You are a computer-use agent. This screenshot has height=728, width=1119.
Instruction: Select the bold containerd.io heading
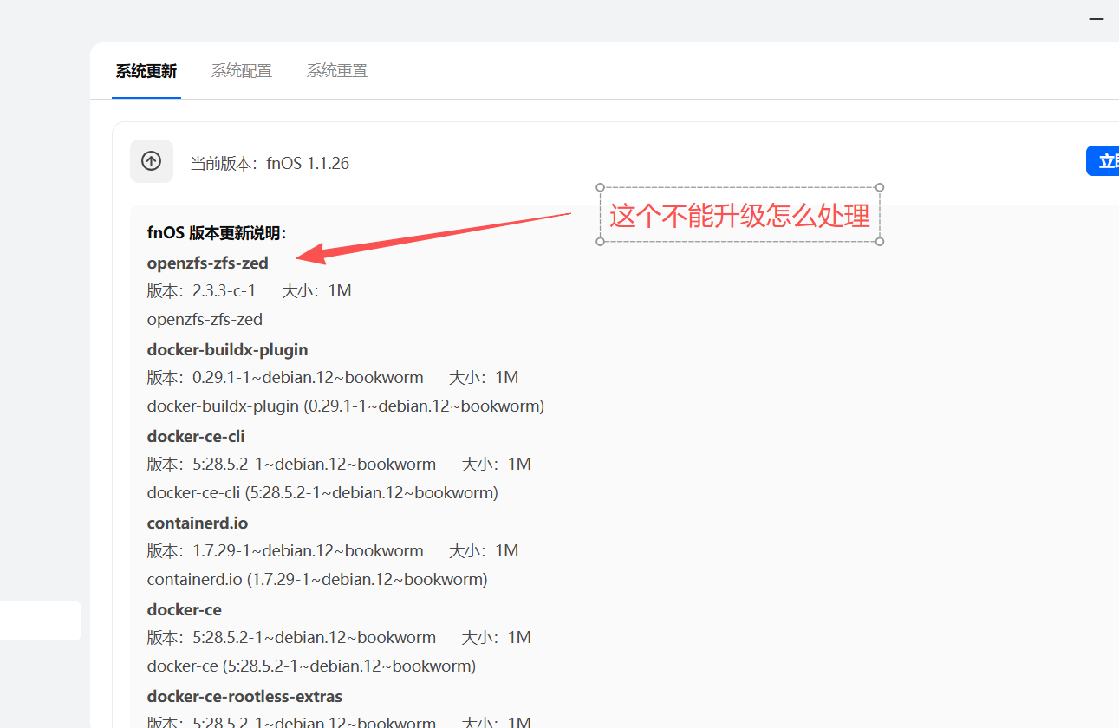pyautogui.click(x=198, y=523)
